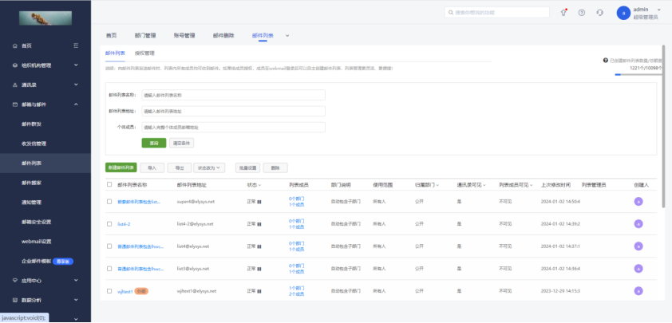
Task: Click pause icon in list3@elysys.net row
Action: coord(259,269)
